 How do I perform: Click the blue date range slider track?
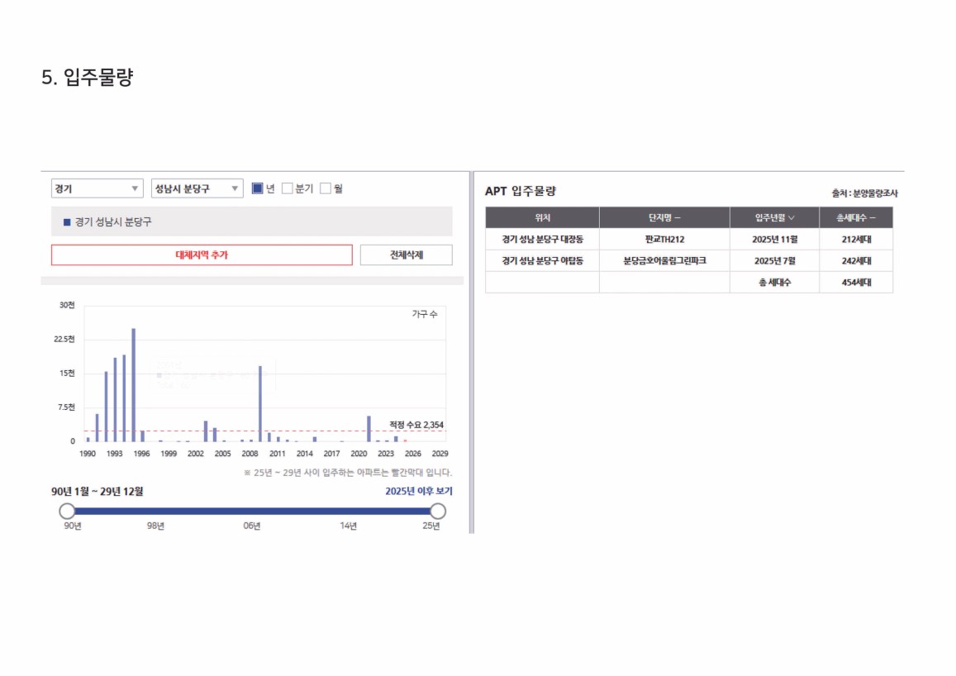coord(252,511)
